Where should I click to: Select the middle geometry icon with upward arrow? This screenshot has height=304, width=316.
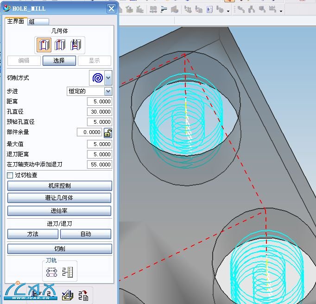click(x=60, y=45)
